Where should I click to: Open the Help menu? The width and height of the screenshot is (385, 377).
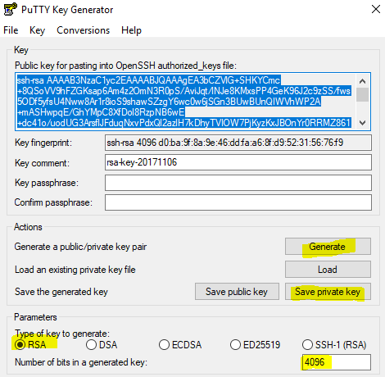131,30
